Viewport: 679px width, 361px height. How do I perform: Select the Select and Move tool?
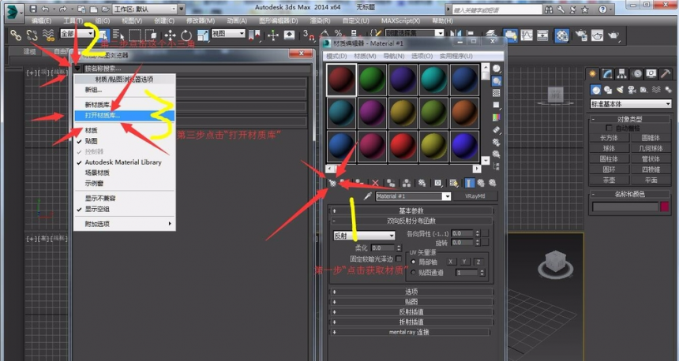(171, 35)
